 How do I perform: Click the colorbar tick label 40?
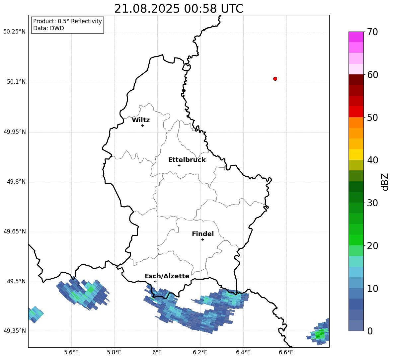(x=372, y=160)
